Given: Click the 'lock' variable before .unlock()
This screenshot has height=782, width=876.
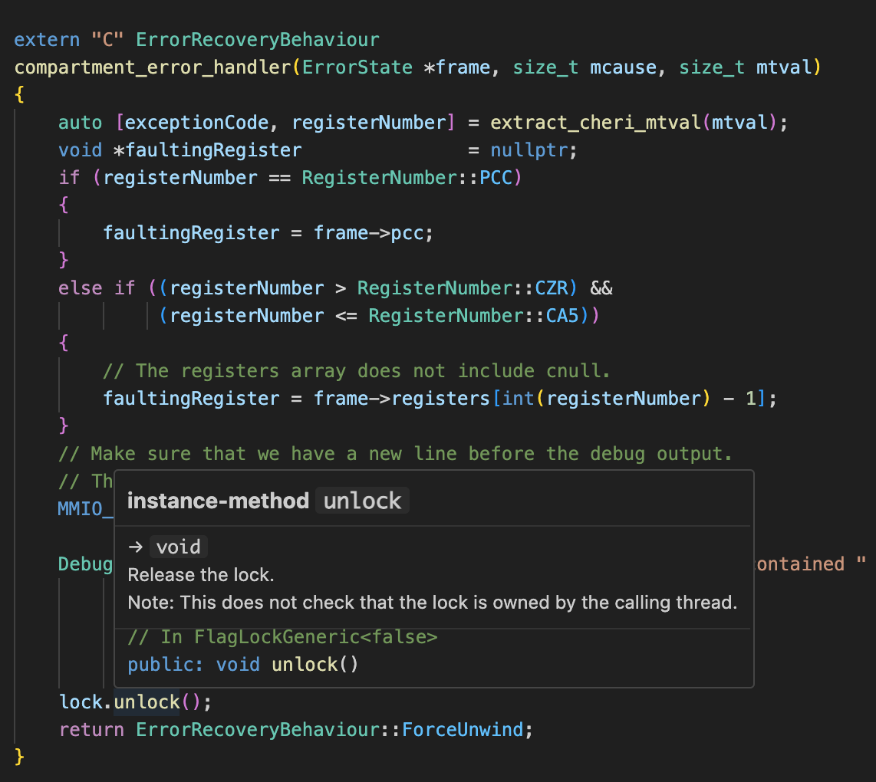Looking at the screenshot, I should click(x=81, y=702).
